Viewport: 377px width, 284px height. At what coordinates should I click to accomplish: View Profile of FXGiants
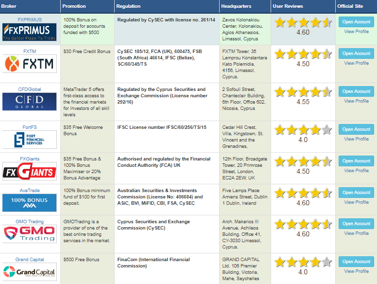click(356, 171)
